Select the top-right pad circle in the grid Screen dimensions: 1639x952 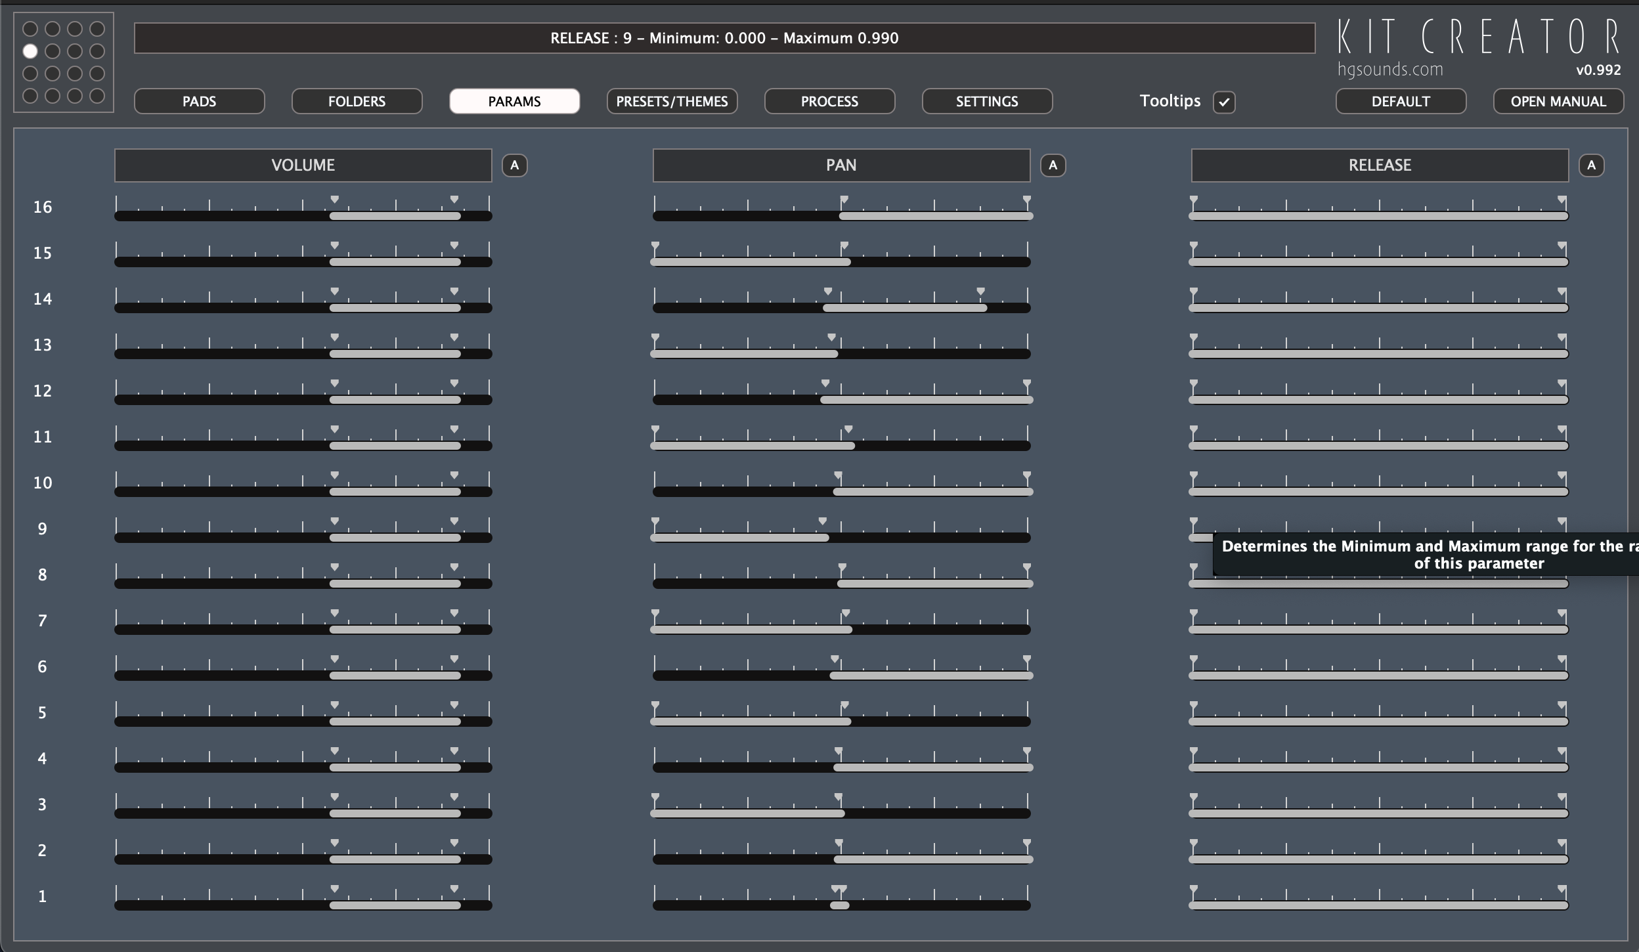click(97, 28)
